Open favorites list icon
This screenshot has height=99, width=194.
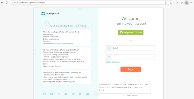(182, 3)
